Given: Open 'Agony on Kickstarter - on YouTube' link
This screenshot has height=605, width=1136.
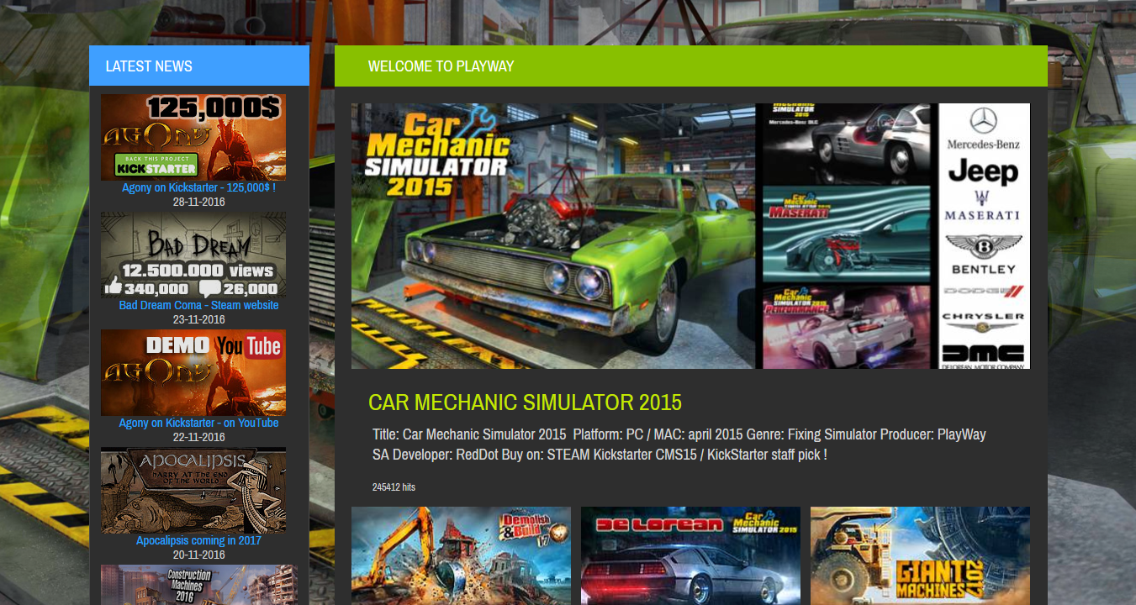Looking at the screenshot, I should coord(198,423).
